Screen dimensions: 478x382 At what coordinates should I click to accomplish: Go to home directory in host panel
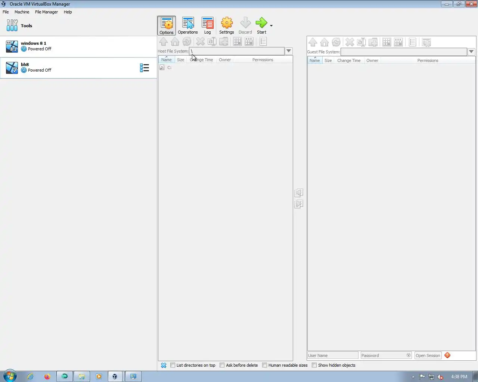point(175,41)
